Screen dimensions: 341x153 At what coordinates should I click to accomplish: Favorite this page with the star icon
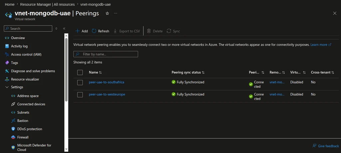coord(107,13)
